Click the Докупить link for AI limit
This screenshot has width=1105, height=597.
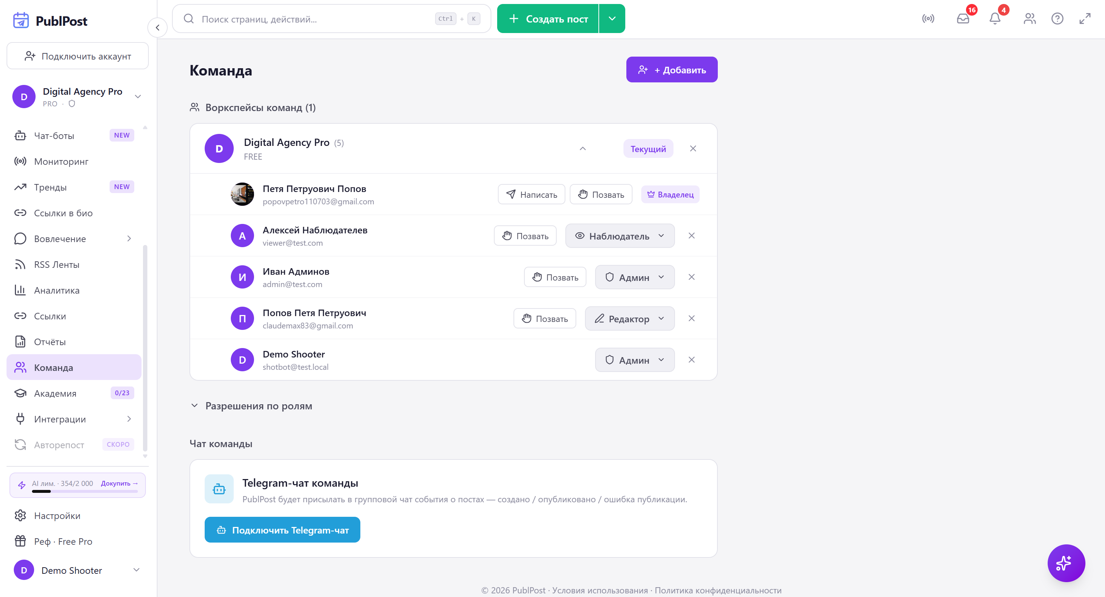pos(119,483)
